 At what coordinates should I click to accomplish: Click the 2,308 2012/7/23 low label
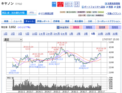[x=14, y=72]
